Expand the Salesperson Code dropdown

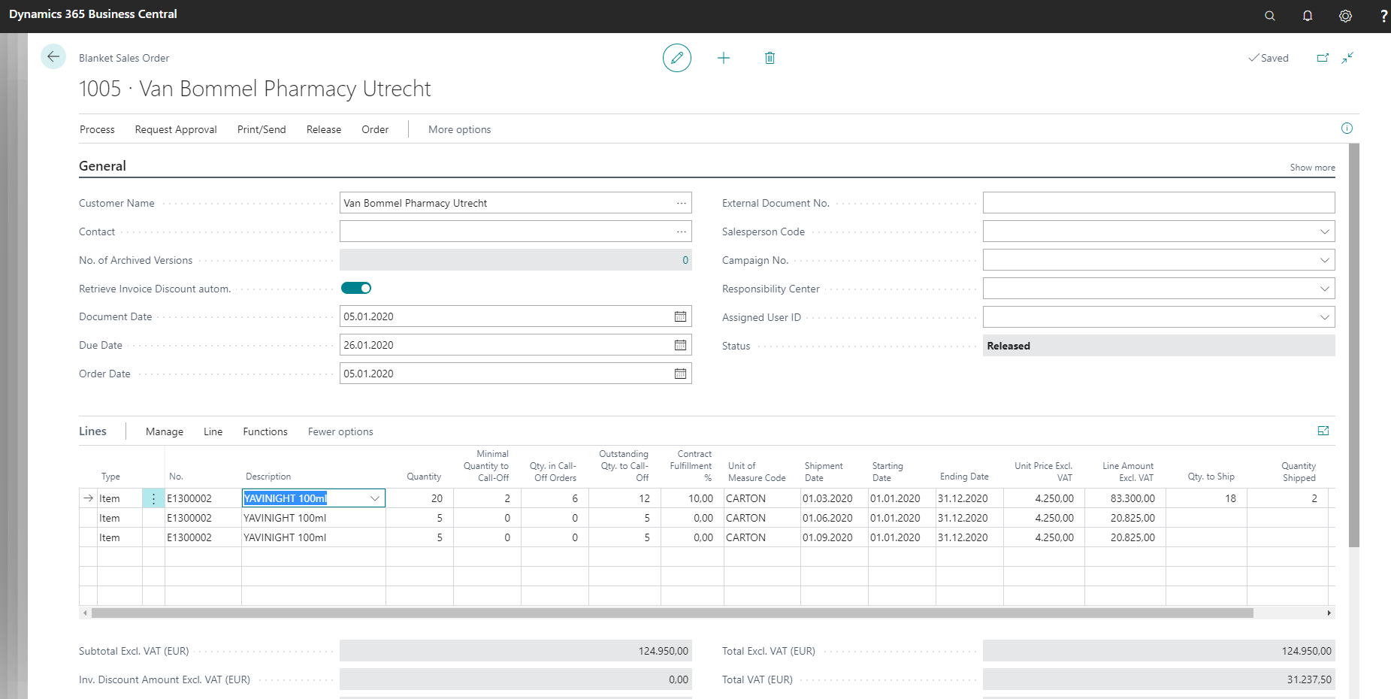1324,231
